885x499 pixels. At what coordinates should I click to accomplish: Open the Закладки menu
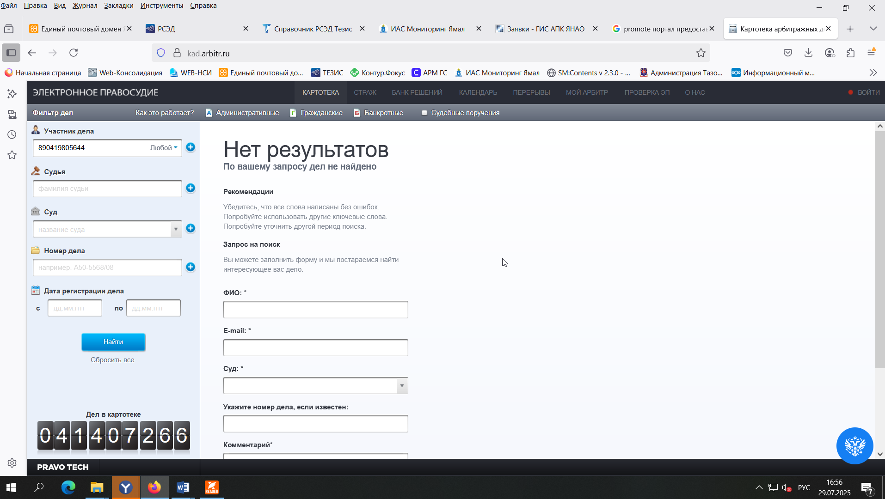click(x=118, y=6)
